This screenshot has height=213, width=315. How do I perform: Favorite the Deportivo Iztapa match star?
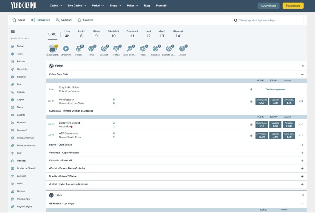tap(251, 125)
